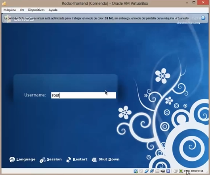Click the hard disk activity status icon
The width and height of the screenshot is (210, 175).
(x=136, y=171)
